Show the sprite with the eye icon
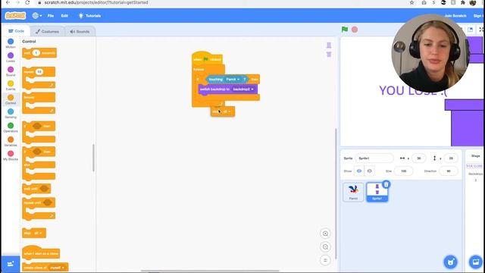485x273 pixels. [359, 171]
